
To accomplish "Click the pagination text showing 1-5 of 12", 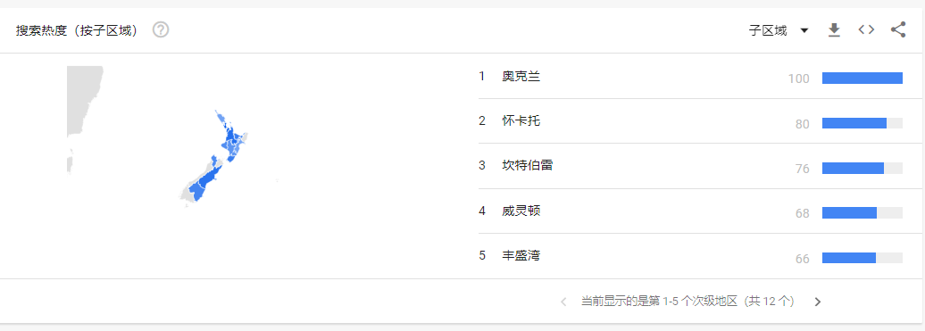I will click(687, 302).
